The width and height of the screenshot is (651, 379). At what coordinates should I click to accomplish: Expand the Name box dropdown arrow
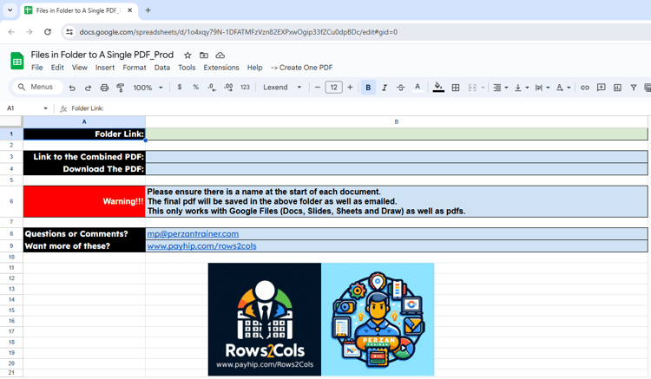point(45,108)
